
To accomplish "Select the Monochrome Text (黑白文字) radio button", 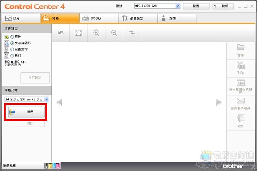I will 12,50.
